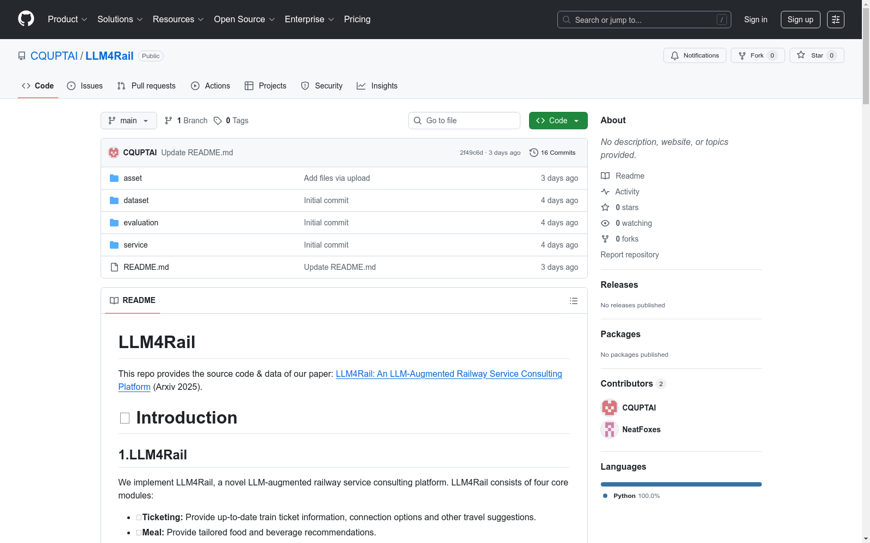Open the README outline list icon
This screenshot has height=543, width=870.
point(573,301)
